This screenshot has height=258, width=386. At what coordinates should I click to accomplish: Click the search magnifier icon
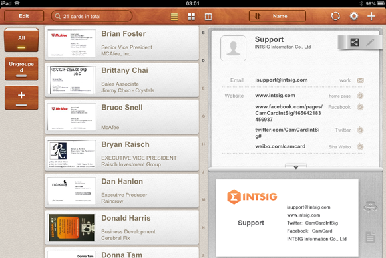[58, 16]
